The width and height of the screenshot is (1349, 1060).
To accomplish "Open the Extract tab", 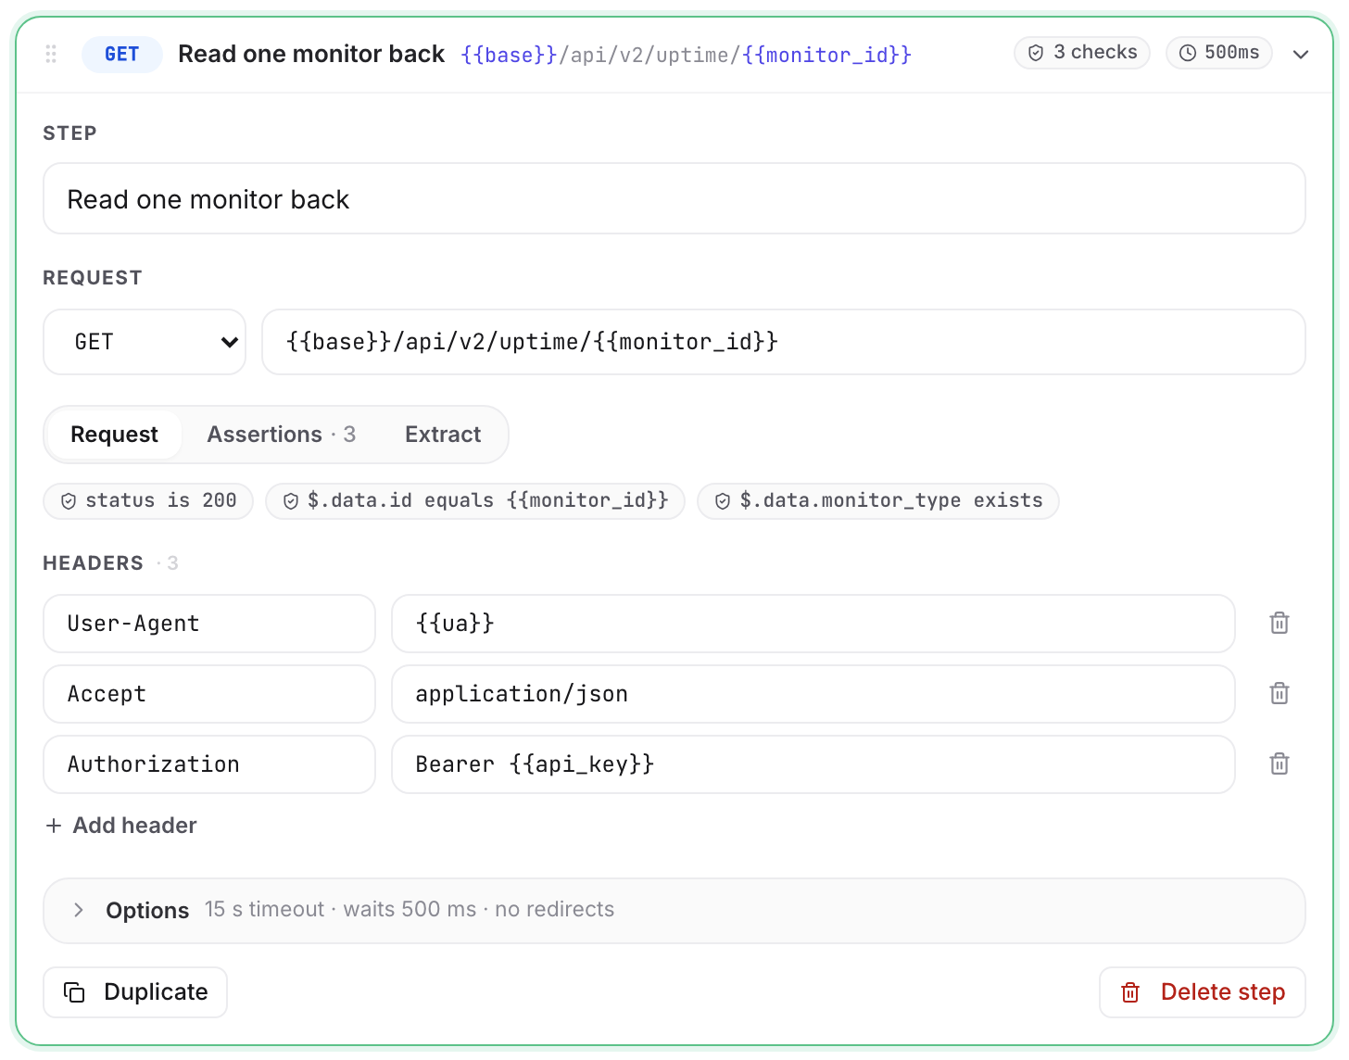I will [x=443, y=435].
